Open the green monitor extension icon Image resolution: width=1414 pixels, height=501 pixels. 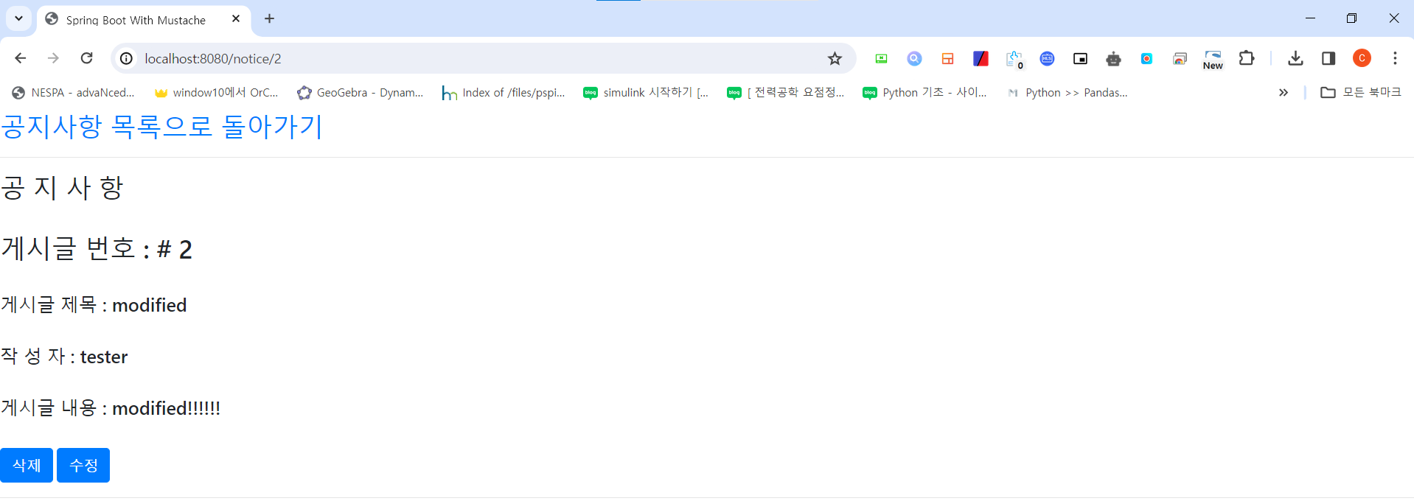click(881, 58)
